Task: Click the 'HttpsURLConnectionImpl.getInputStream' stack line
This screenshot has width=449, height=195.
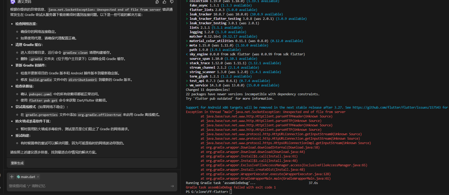Action: 286,143
